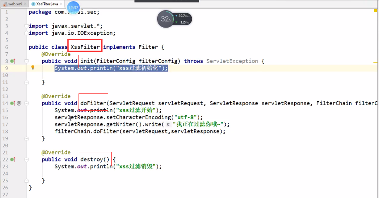379x198 pixels.
Task: Fold the doFilter method at line 14
Action: pos(26,103)
